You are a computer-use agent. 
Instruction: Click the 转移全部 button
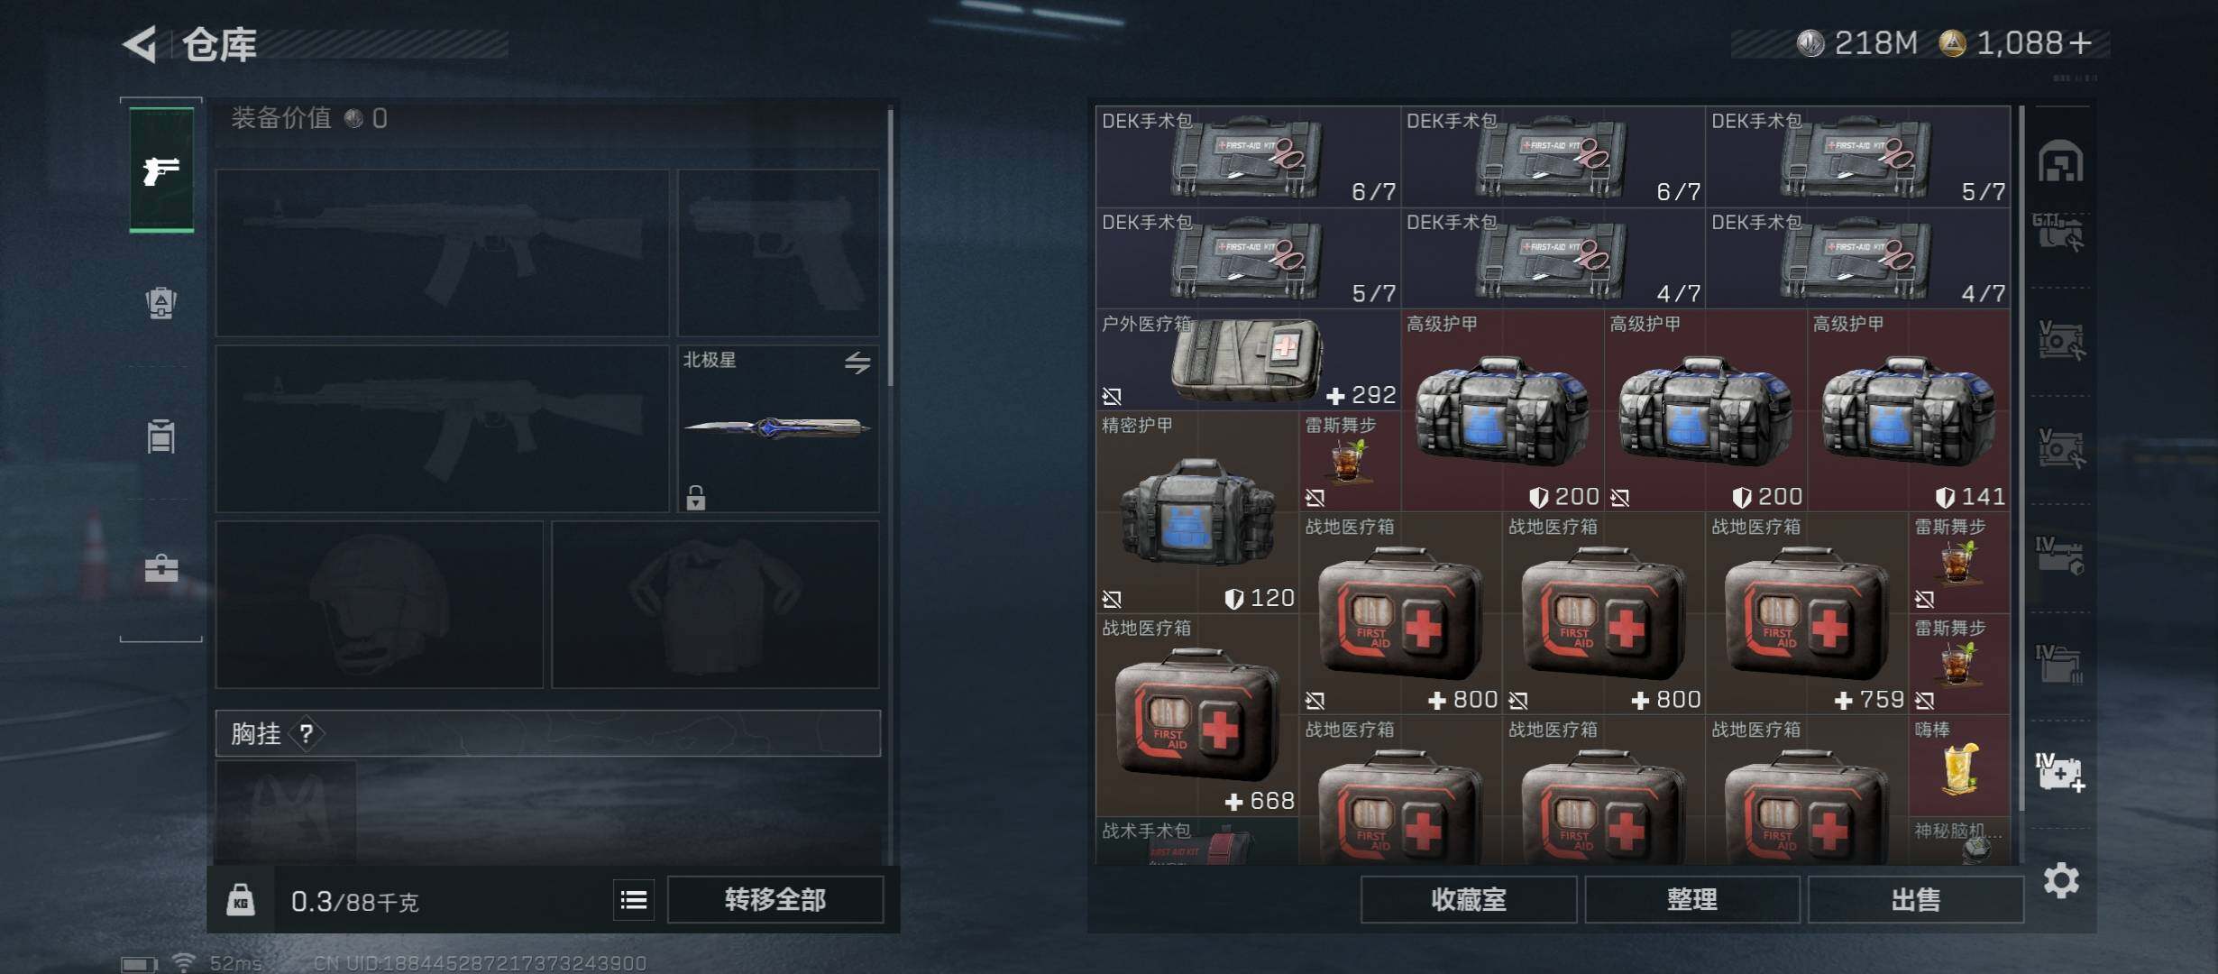click(x=775, y=899)
